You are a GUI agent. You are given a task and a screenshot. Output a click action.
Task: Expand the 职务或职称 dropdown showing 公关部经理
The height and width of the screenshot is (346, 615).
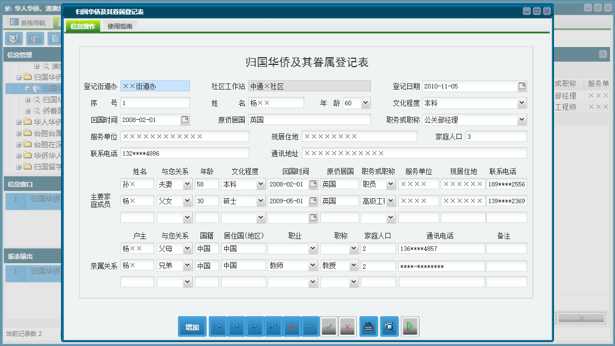(521, 120)
